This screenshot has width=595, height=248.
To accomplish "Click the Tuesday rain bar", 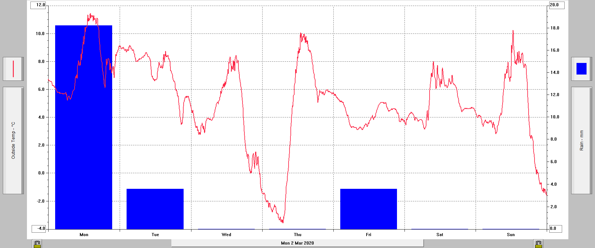I will click(x=155, y=209).
